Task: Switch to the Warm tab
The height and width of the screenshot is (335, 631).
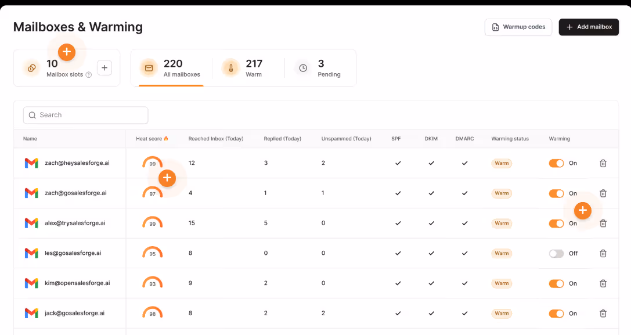Action: pyautogui.click(x=246, y=68)
